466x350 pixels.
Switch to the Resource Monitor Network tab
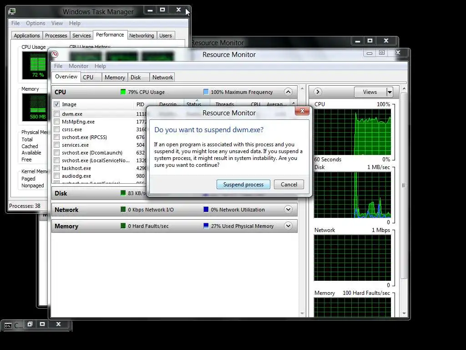pyautogui.click(x=162, y=77)
